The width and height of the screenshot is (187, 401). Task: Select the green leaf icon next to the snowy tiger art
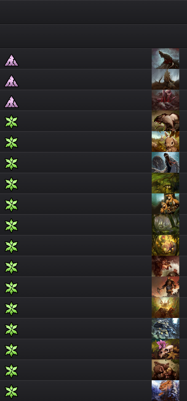click(x=12, y=392)
